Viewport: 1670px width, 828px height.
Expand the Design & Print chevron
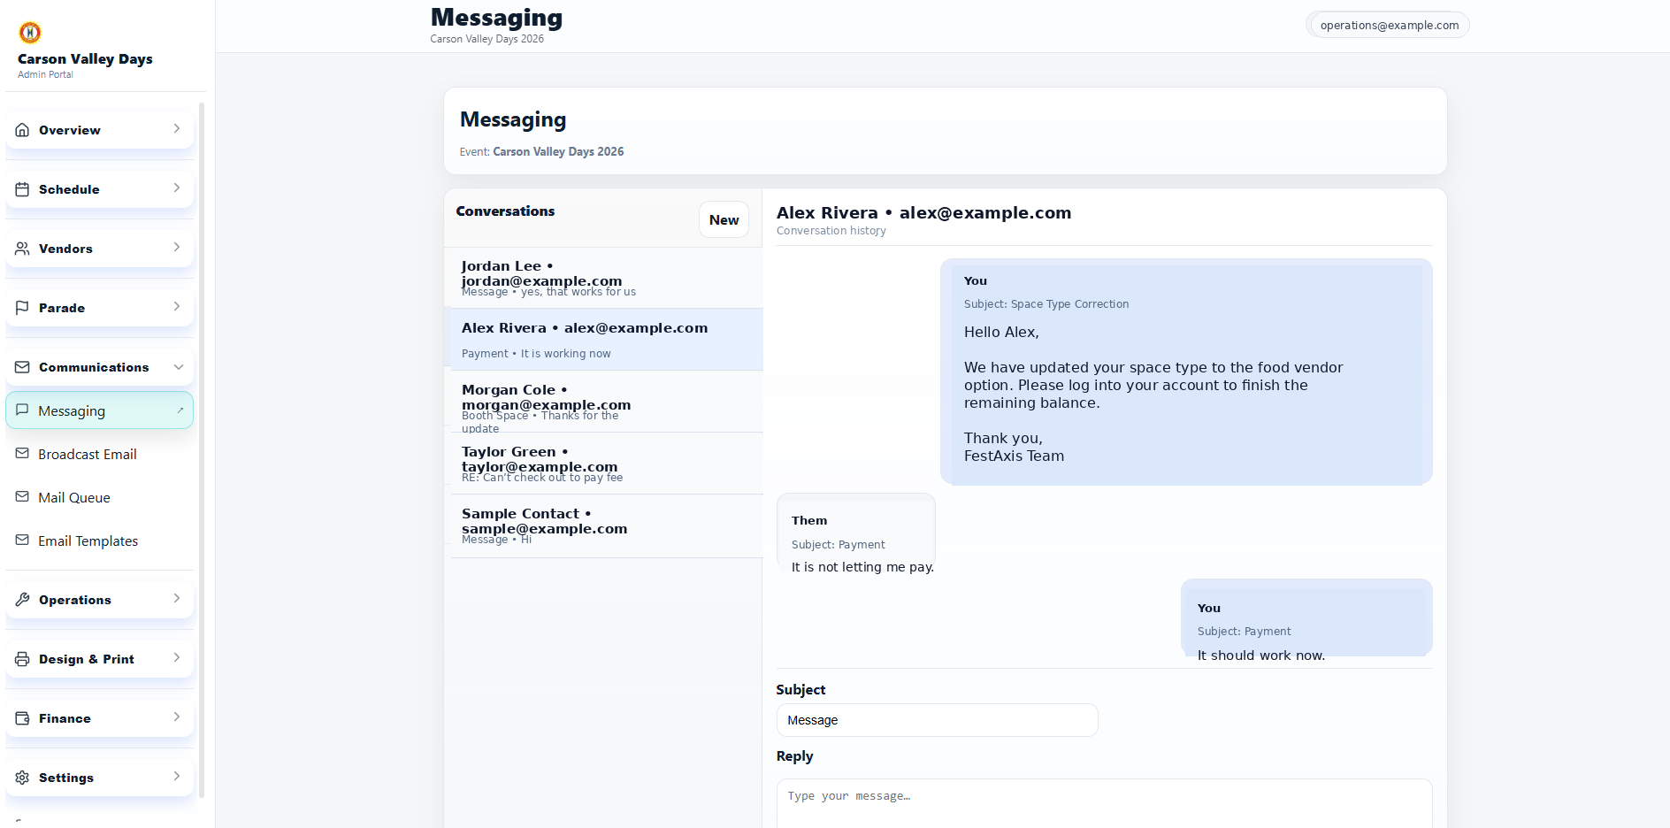pos(177,658)
